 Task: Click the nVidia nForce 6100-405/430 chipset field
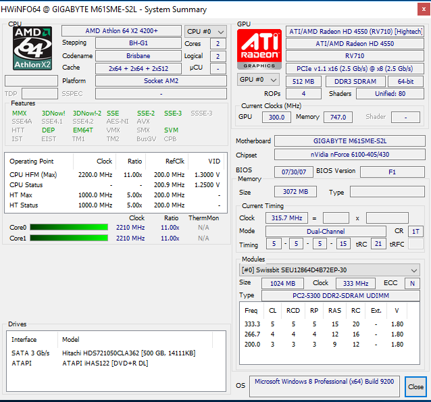click(350, 154)
